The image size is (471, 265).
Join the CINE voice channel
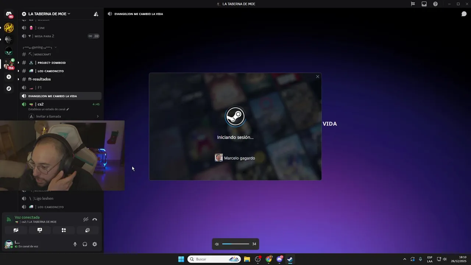click(60, 28)
